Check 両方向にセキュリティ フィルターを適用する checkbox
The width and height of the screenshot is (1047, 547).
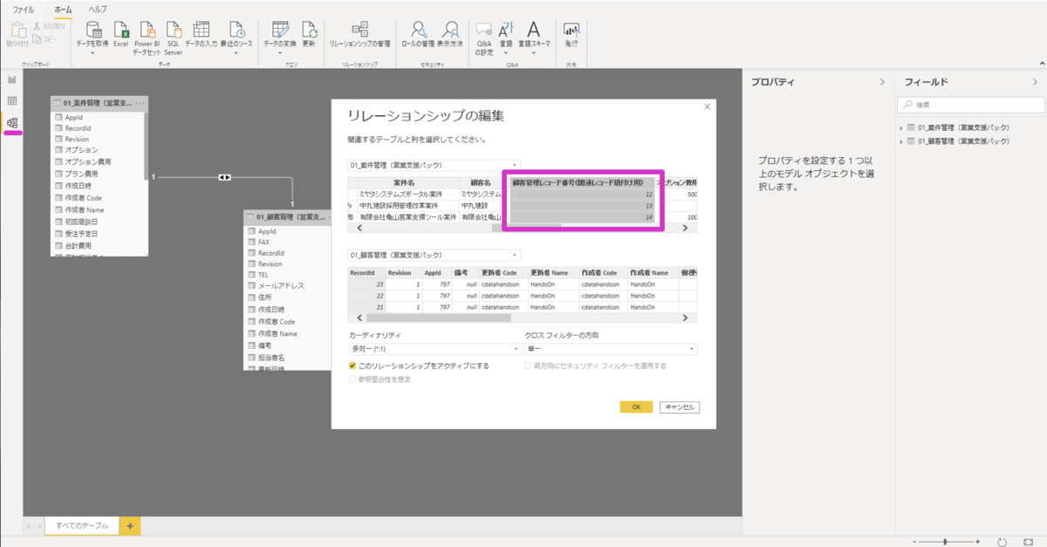pos(528,366)
